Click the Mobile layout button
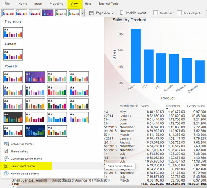The image size is (207, 188). (133, 13)
